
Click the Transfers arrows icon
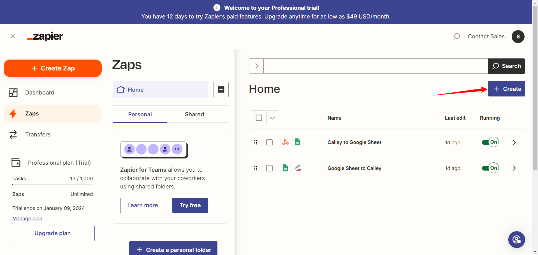click(x=13, y=134)
